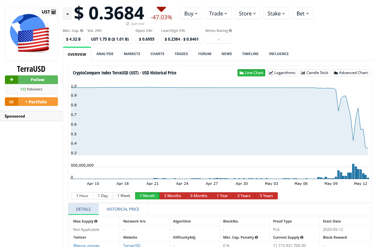The height and width of the screenshot is (247, 374).
Task: Add TerraUSD to Portfolio
Action: [31, 102]
